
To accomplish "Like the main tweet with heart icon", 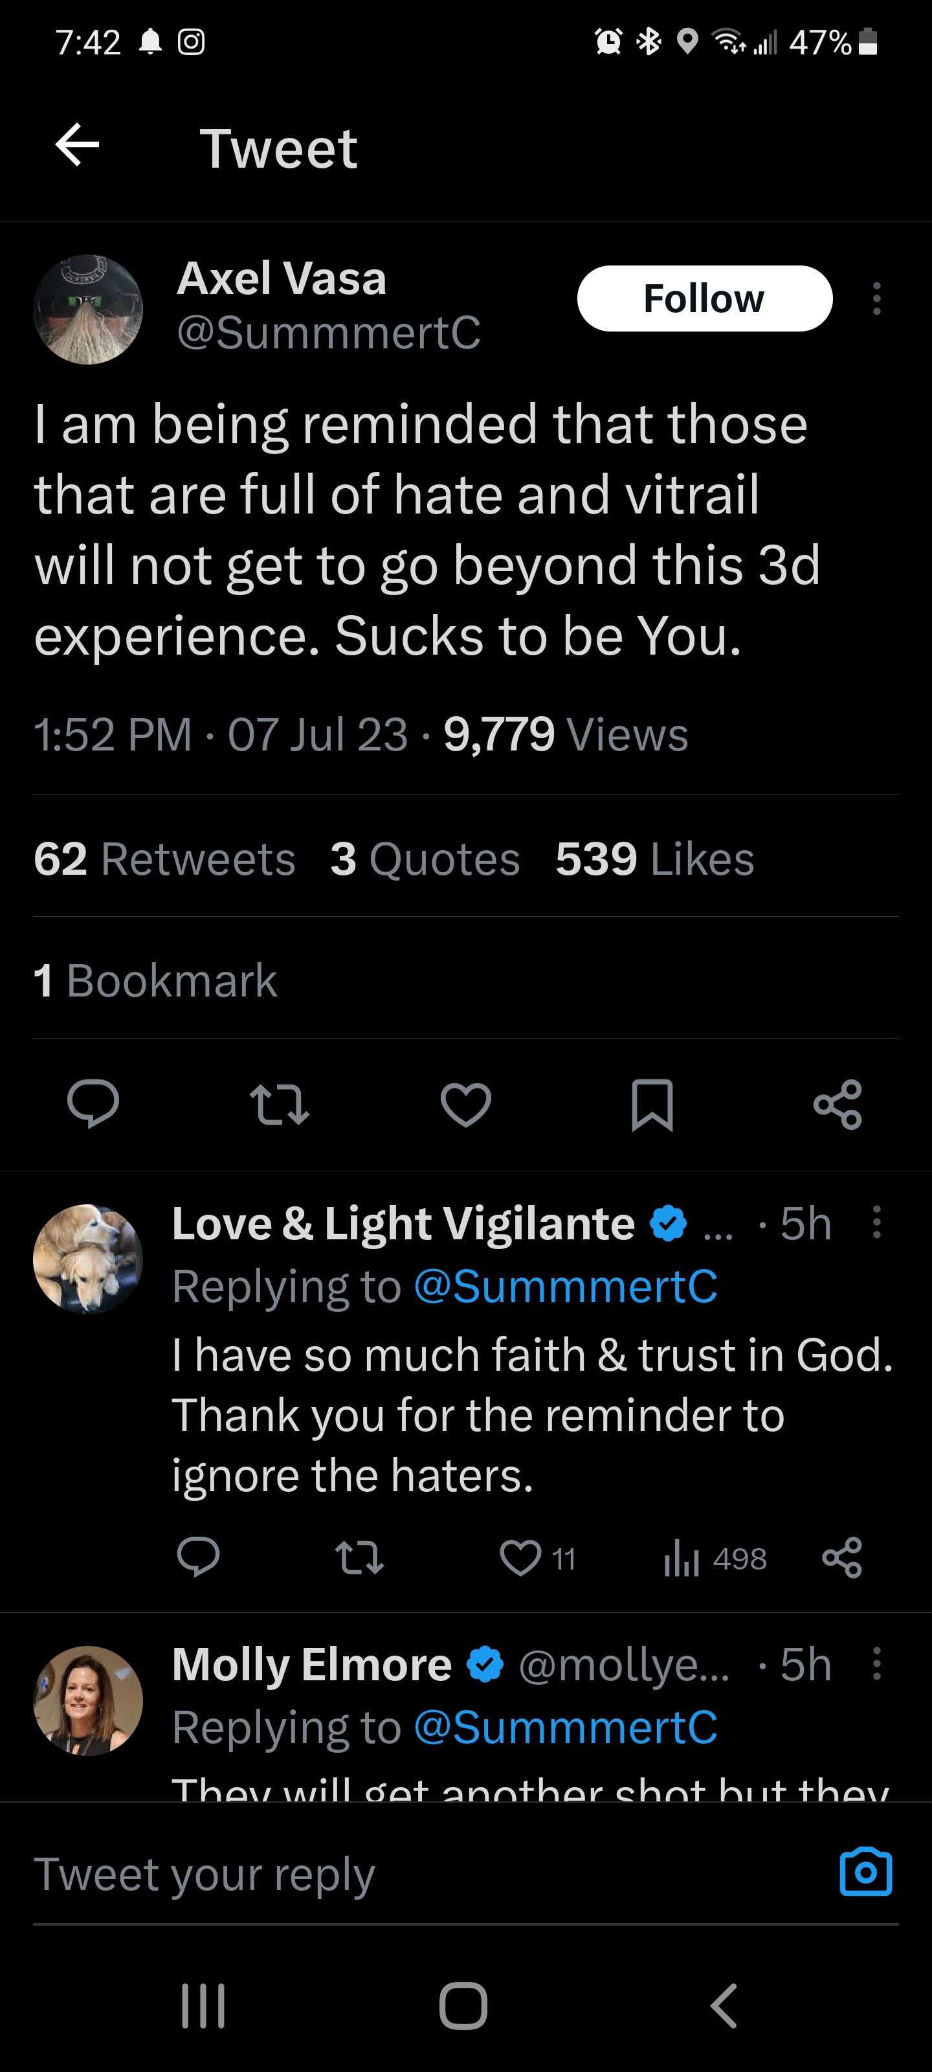I will click(x=465, y=1103).
